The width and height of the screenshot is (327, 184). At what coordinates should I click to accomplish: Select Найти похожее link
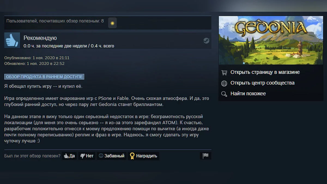point(248,93)
